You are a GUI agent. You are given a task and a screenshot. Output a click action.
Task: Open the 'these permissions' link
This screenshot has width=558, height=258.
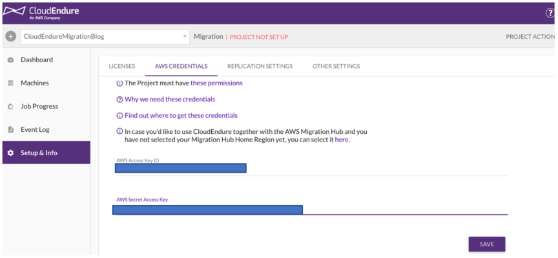click(216, 83)
